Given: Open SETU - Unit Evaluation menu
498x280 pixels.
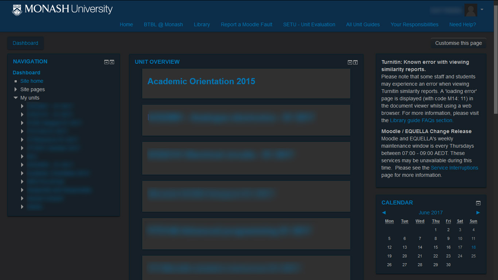Looking at the screenshot, I should [309, 24].
